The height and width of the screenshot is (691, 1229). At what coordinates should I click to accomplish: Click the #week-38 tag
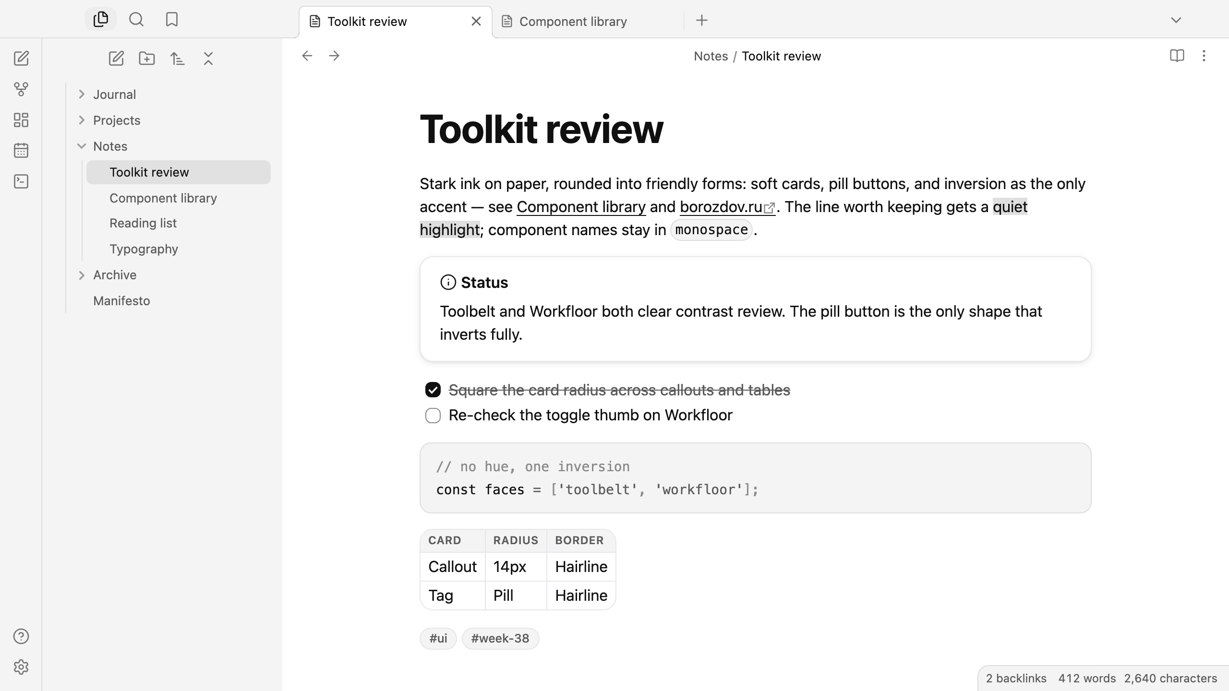coord(500,639)
